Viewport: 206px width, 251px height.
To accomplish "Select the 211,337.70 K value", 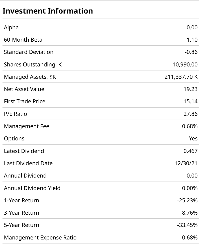I will tap(181, 77).
